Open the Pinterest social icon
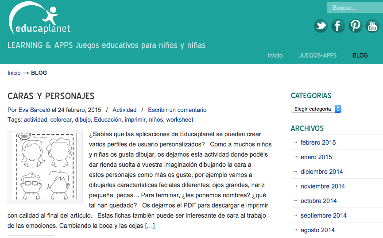Image resolution: width=383 pixels, height=238 pixels. (x=355, y=26)
